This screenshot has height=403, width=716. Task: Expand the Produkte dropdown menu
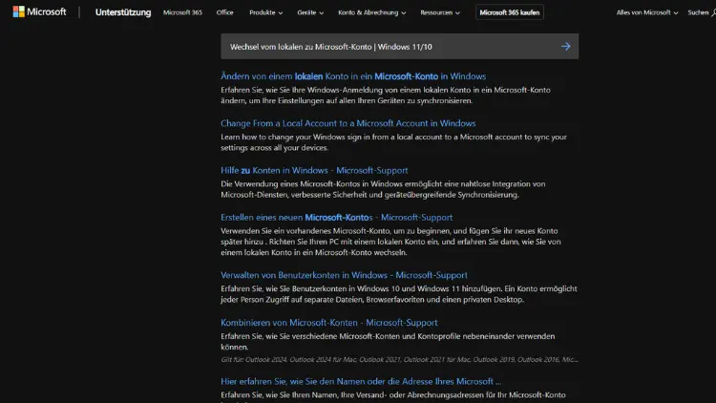[x=265, y=12]
